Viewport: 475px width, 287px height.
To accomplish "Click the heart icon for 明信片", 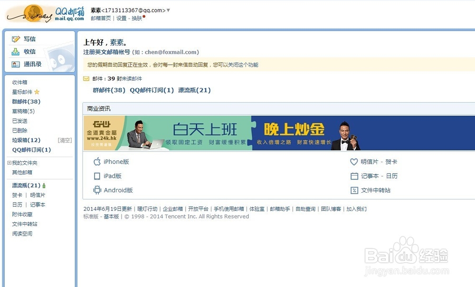I will point(354,162).
